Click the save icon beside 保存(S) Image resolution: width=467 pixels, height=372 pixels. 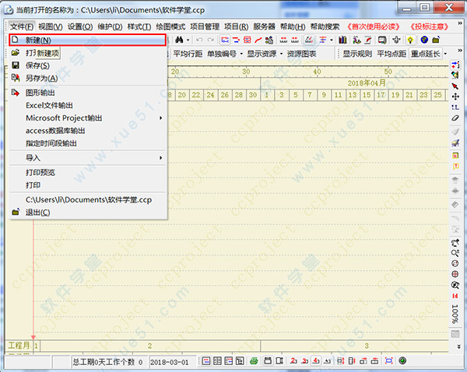click(x=16, y=65)
